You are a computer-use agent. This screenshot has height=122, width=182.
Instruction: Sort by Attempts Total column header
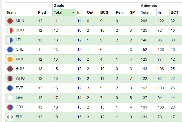(145, 12)
